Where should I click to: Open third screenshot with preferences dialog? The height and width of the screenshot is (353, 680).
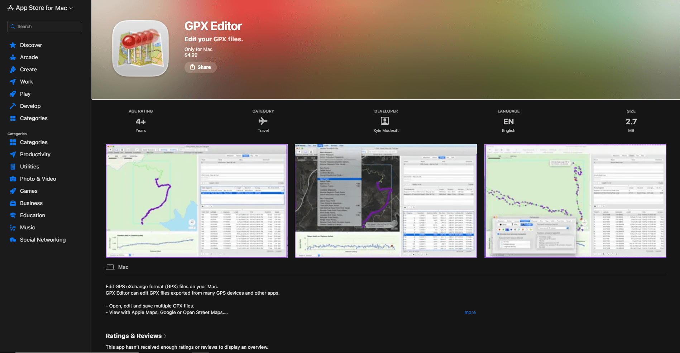pyautogui.click(x=575, y=201)
